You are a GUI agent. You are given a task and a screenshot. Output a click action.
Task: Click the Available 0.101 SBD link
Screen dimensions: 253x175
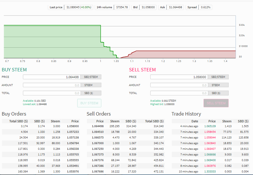point(34,101)
